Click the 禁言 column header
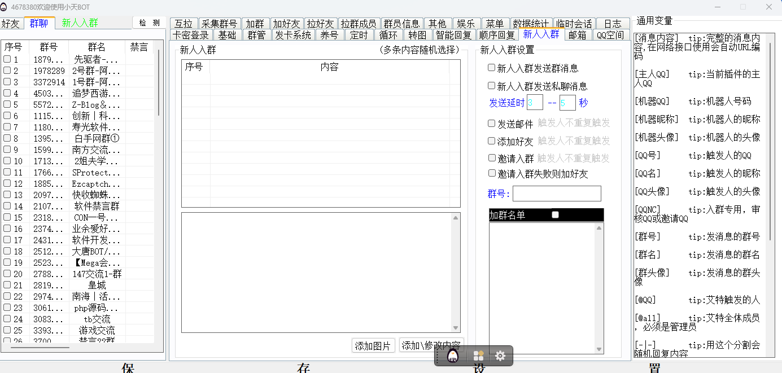The width and height of the screenshot is (782, 373). 139,47
